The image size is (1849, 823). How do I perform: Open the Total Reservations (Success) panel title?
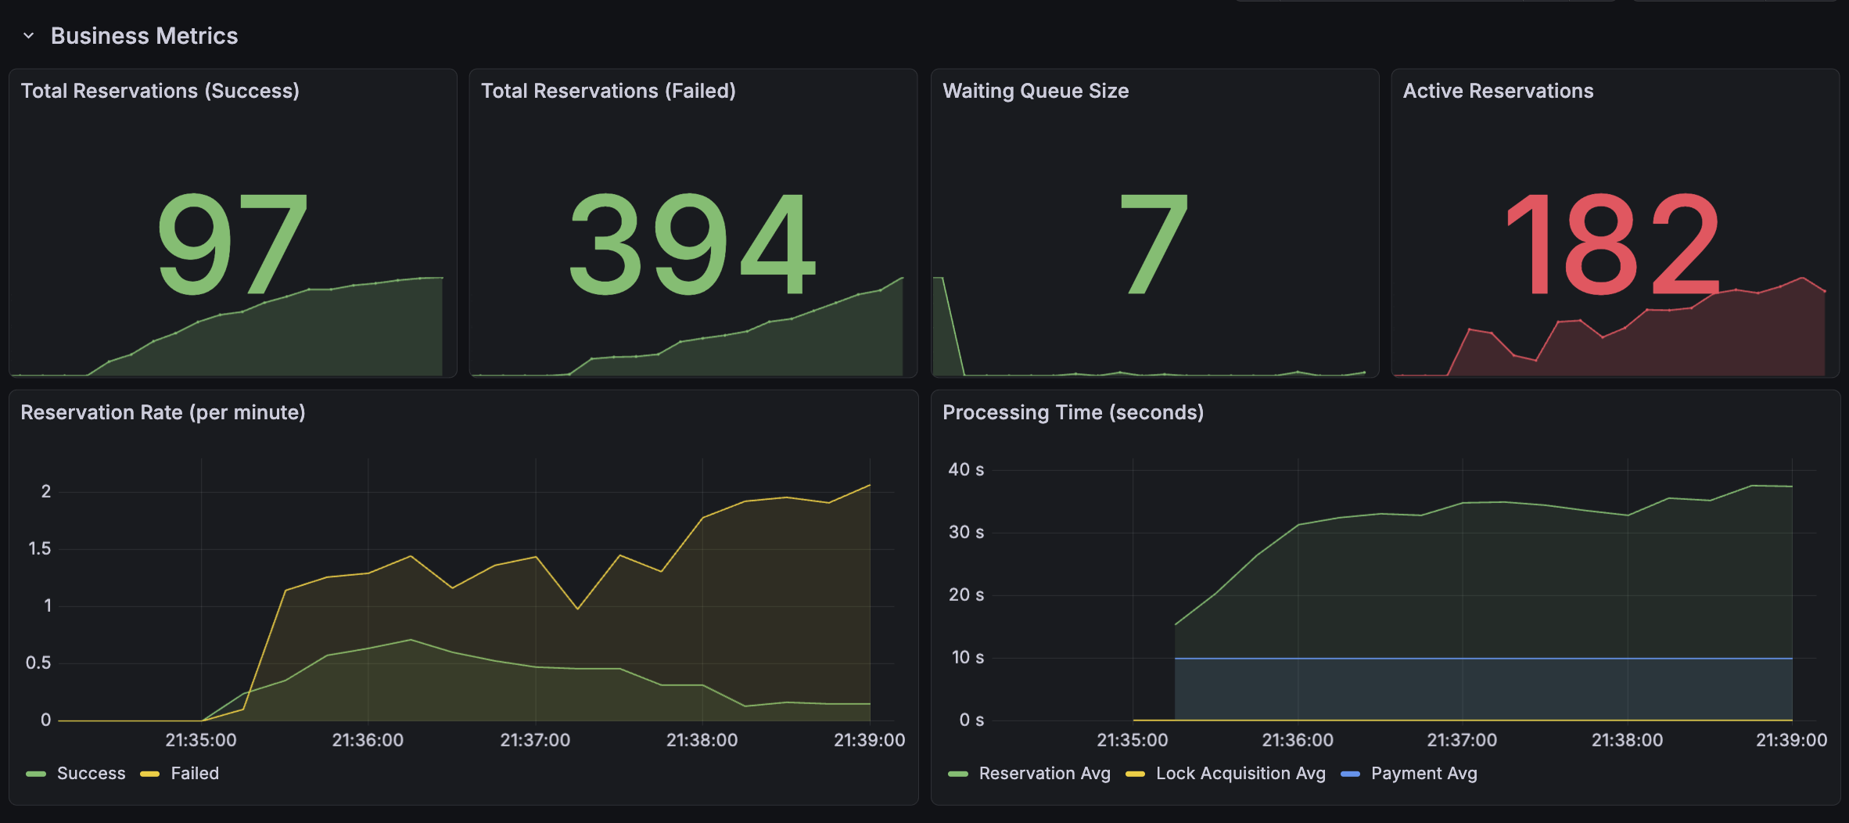click(x=160, y=91)
